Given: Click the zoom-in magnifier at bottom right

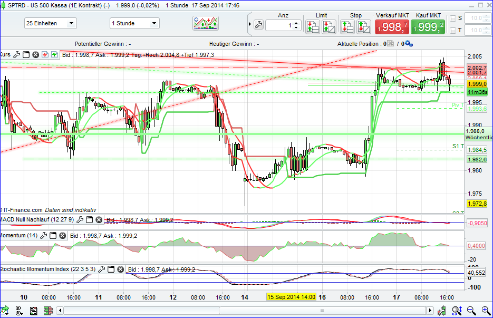Looking at the screenshot, I should point(484,310).
